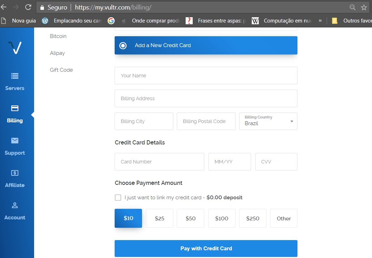Click the Affiliate sidebar label

[15, 185]
